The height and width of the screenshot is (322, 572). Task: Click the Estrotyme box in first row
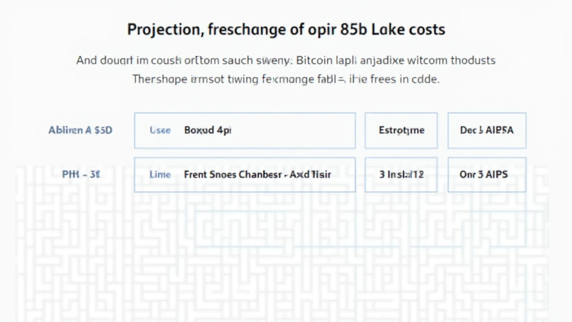pos(401,130)
